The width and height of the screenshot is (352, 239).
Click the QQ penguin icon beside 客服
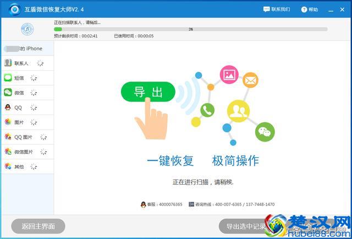point(143,204)
